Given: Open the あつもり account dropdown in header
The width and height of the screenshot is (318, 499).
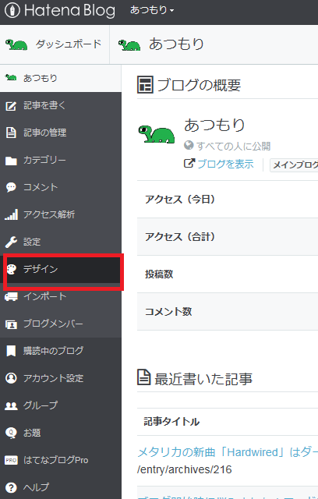Looking at the screenshot, I should click(x=152, y=10).
